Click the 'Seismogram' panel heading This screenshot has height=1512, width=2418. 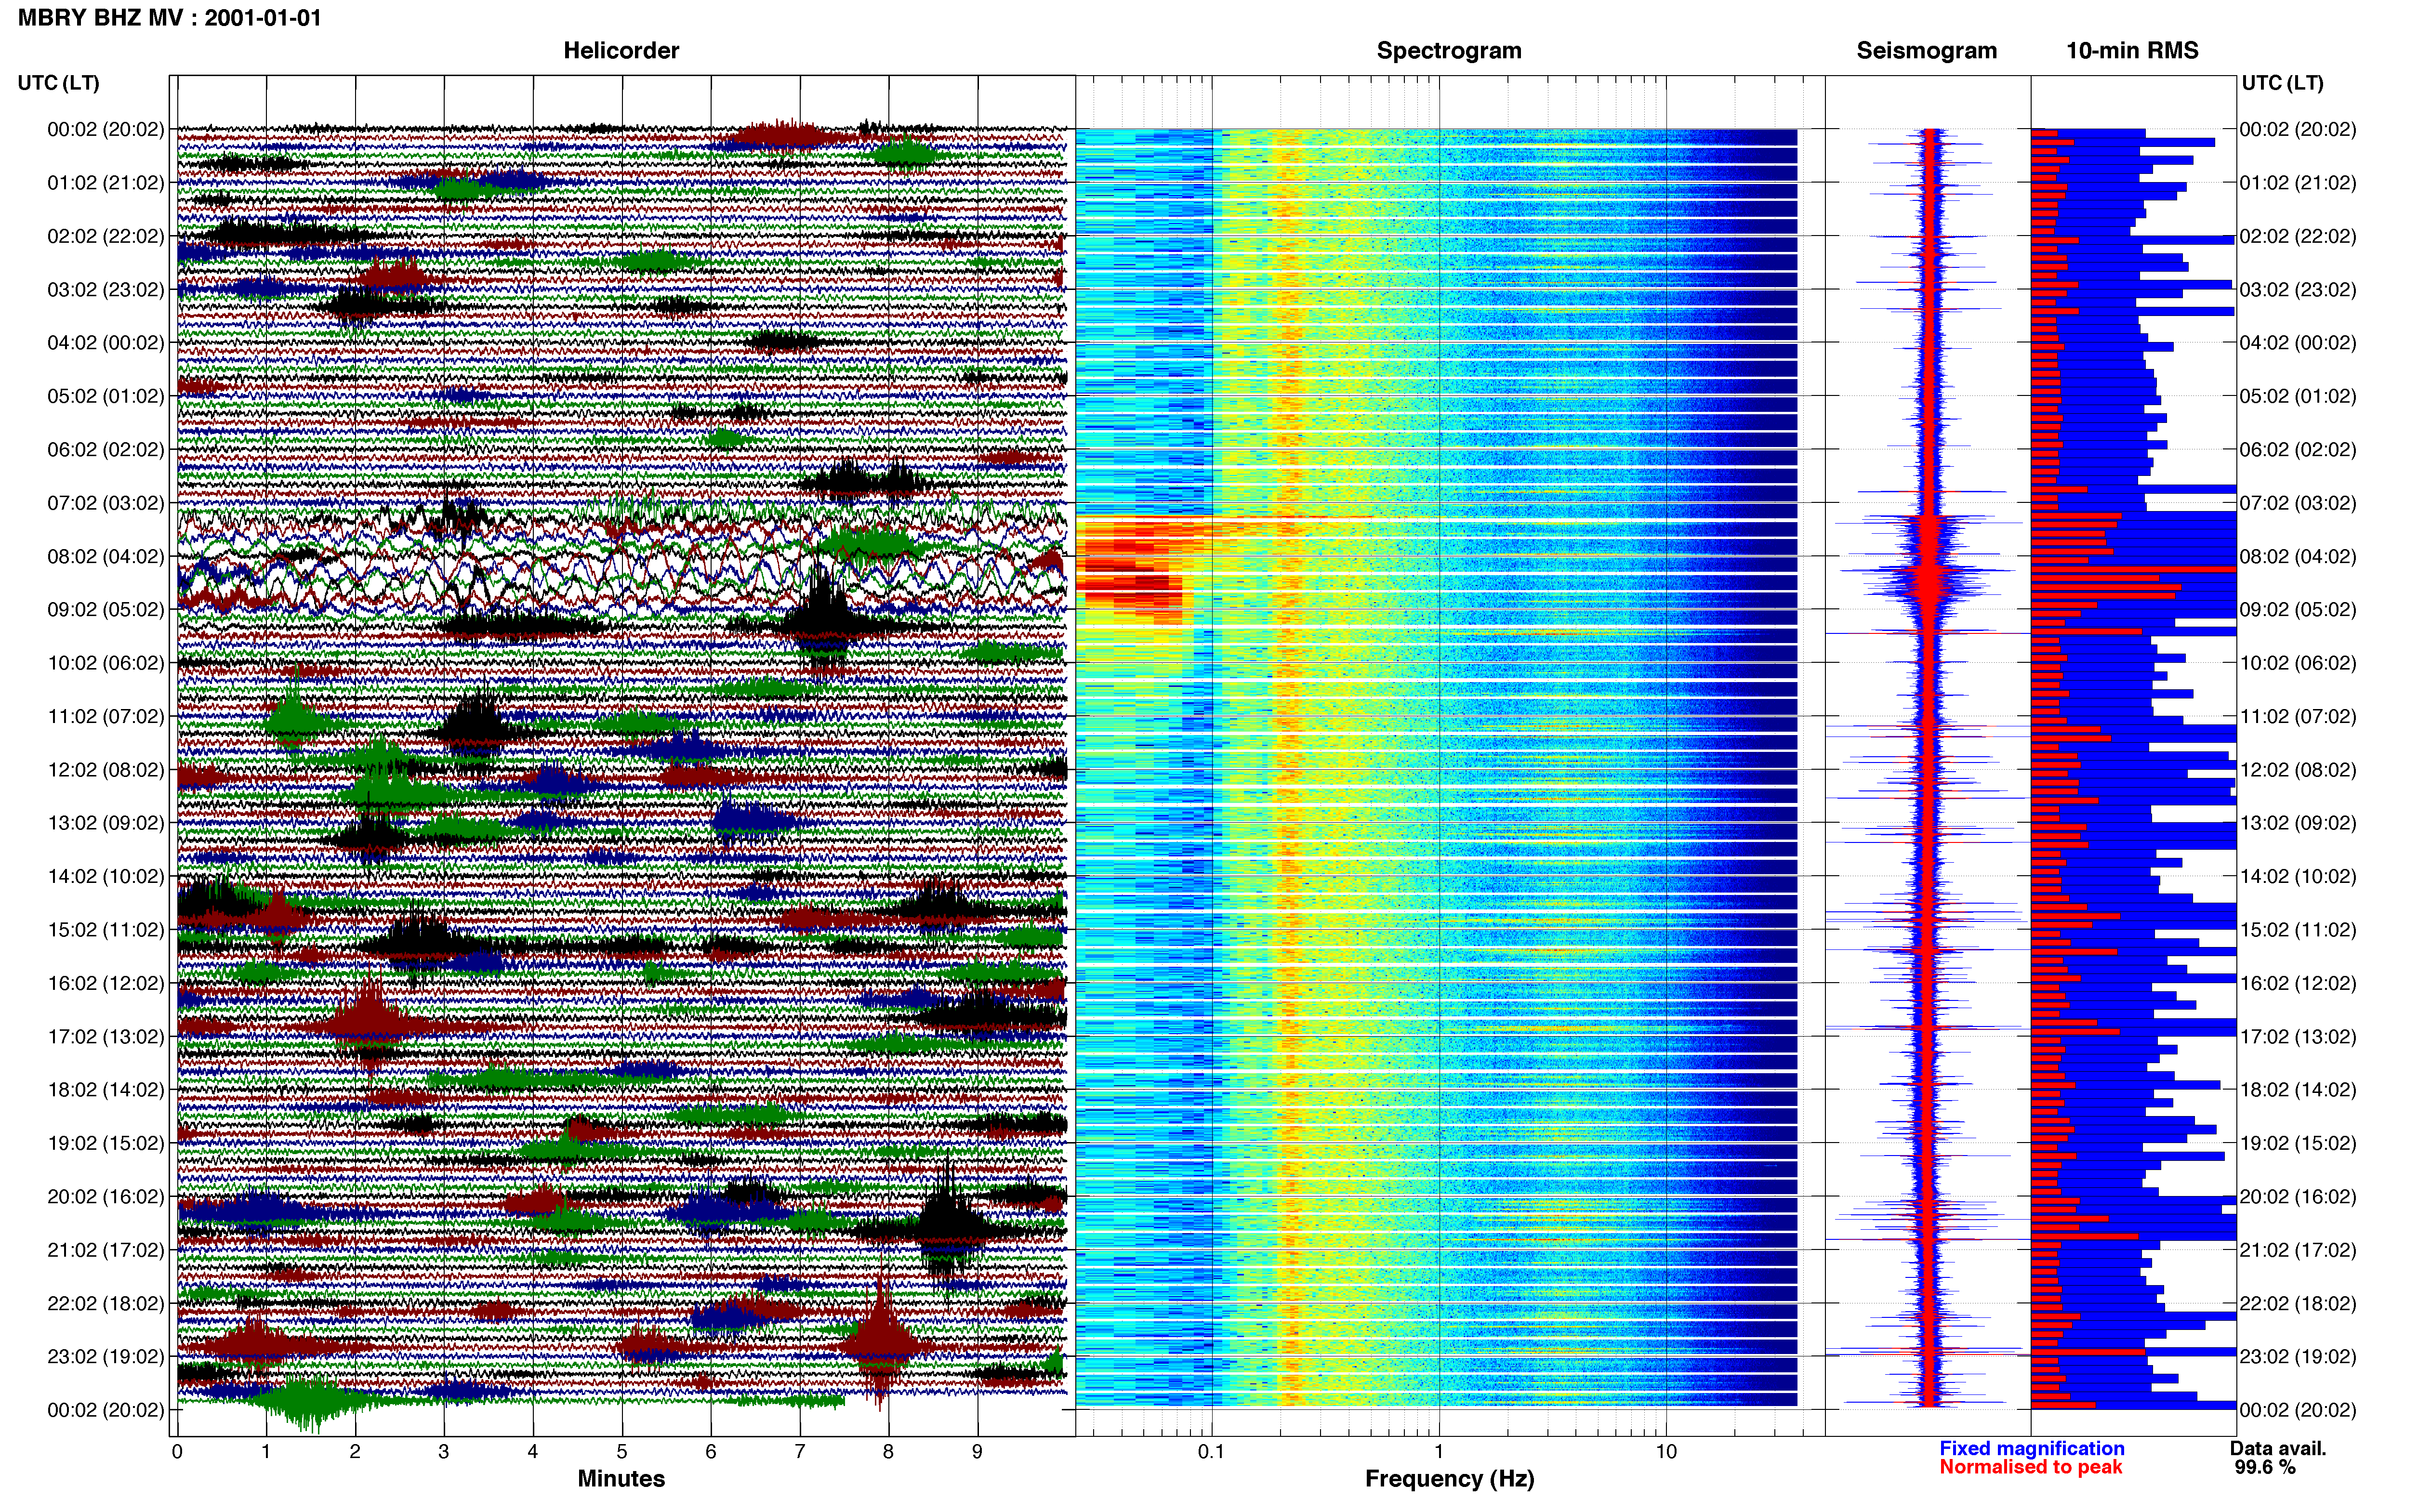pyautogui.click(x=1926, y=51)
